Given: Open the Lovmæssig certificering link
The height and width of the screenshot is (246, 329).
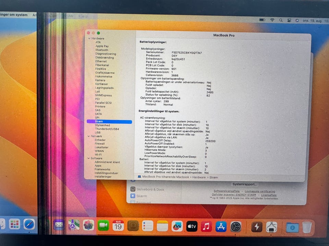Looking at the screenshot, I should click(260, 191).
